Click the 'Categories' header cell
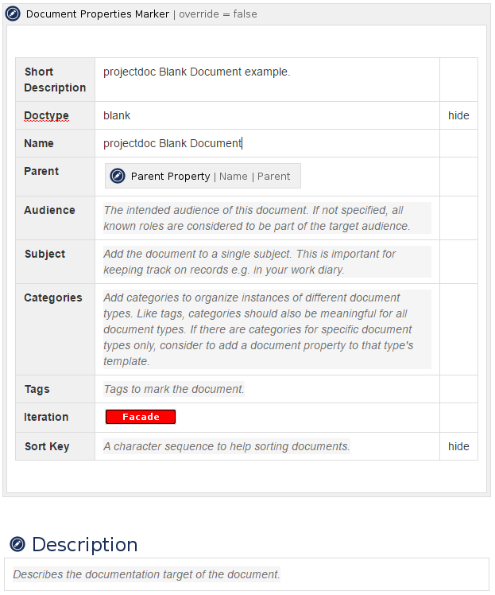The height and width of the screenshot is (595, 495). (x=56, y=329)
